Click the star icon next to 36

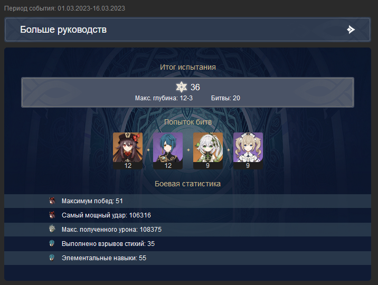181,87
